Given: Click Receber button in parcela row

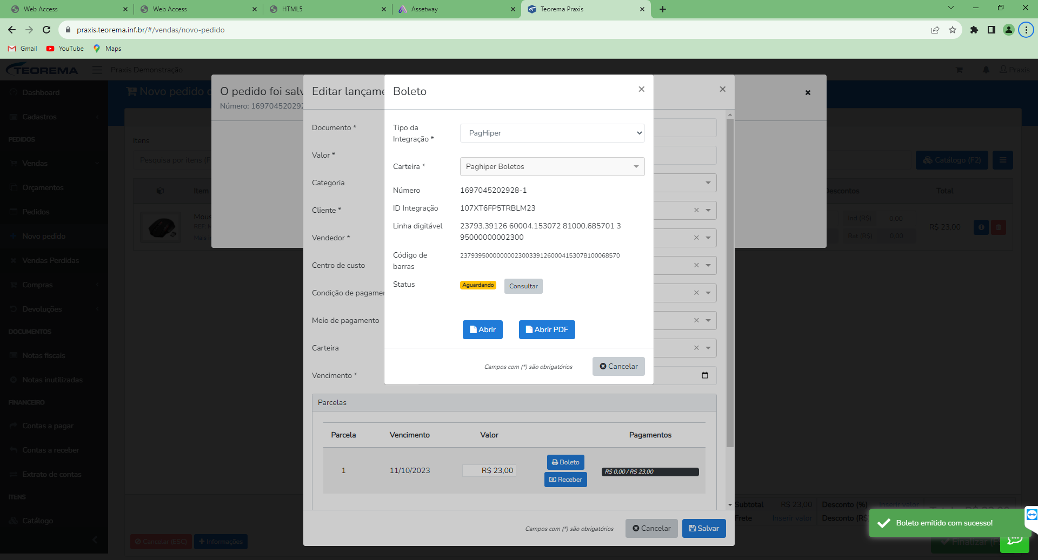Looking at the screenshot, I should click(565, 480).
